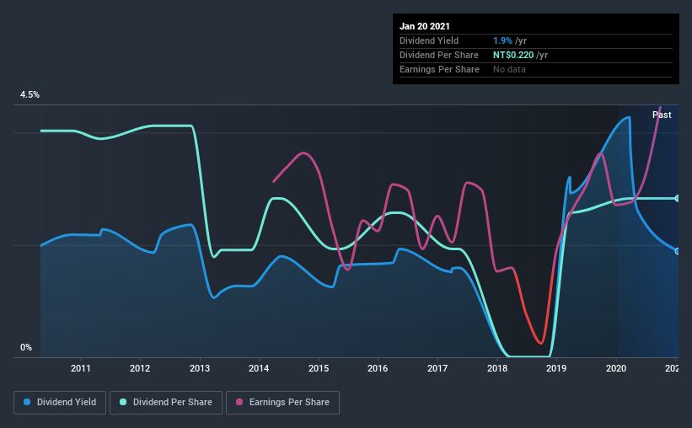Click the Jan 20 2021 tooltip date
Screen dimensions: 692x428
pos(425,26)
